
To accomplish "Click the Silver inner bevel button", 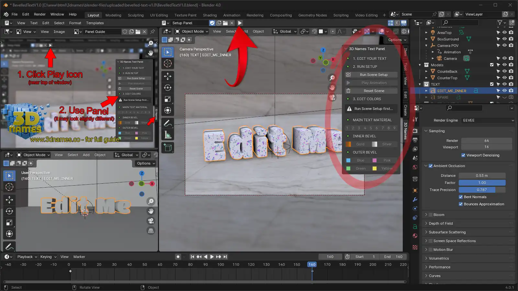I will tap(384, 144).
